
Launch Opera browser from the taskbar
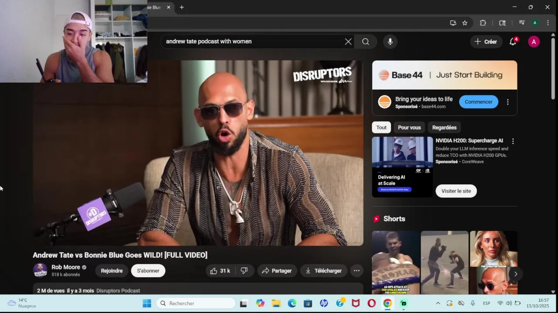pyautogui.click(x=371, y=303)
